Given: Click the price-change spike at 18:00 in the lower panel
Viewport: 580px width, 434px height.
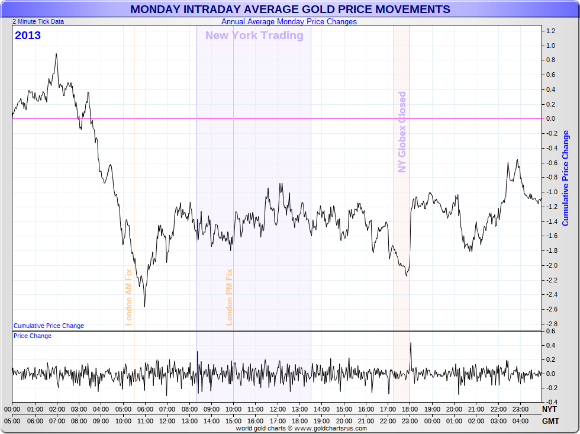Looking at the screenshot, I should [x=411, y=343].
